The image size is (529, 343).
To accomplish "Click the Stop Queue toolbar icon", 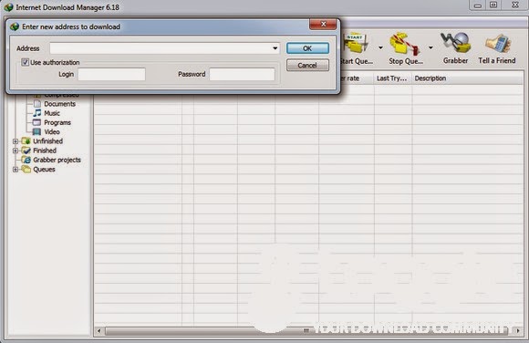I will (x=405, y=44).
